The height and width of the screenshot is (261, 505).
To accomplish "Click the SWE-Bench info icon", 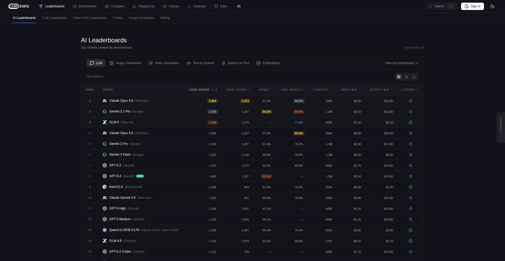I will tap(303, 90).
